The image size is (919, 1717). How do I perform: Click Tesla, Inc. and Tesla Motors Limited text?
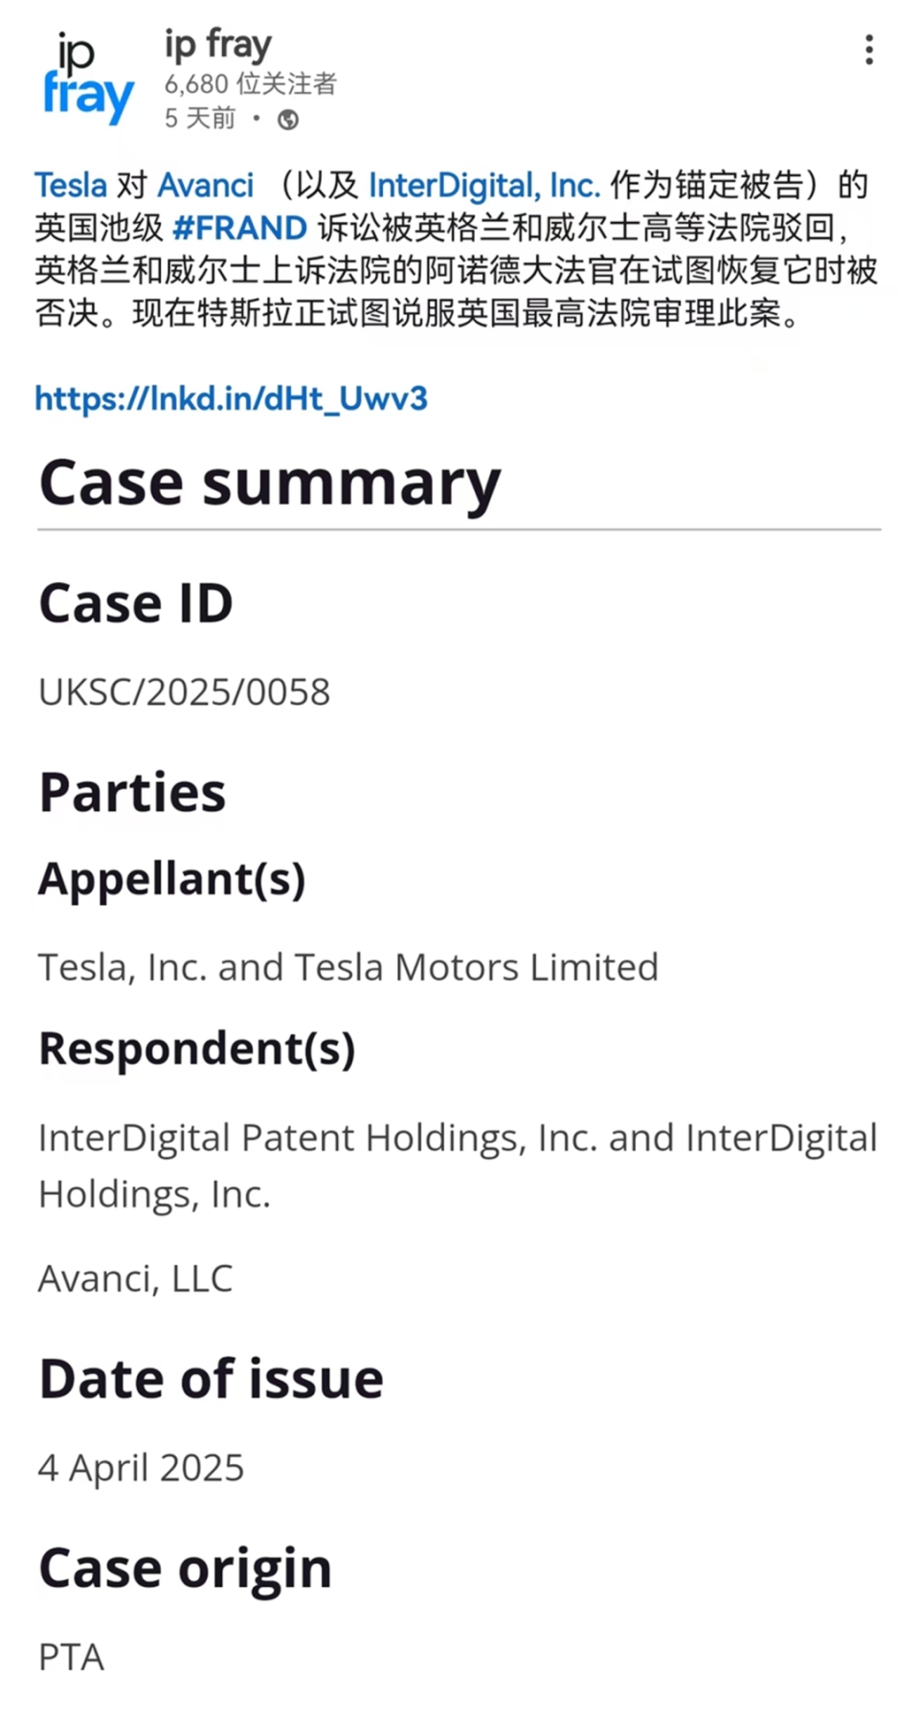tap(348, 967)
